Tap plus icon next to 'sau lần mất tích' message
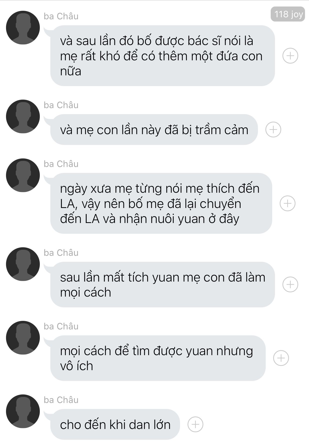The height and width of the screenshot is (447, 309). pyautogui.click(x=290, y=284)
